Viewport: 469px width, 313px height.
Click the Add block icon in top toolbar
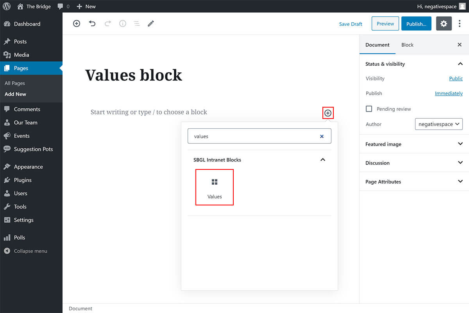(77, 23)
